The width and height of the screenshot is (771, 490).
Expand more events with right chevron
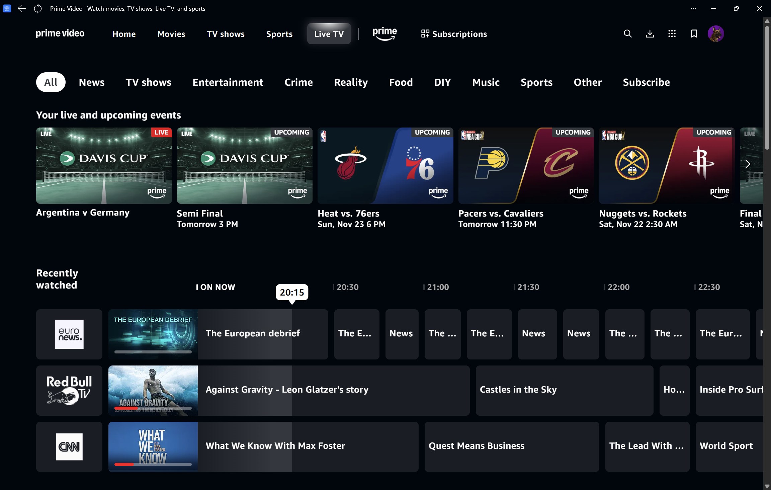click(747, 164)
